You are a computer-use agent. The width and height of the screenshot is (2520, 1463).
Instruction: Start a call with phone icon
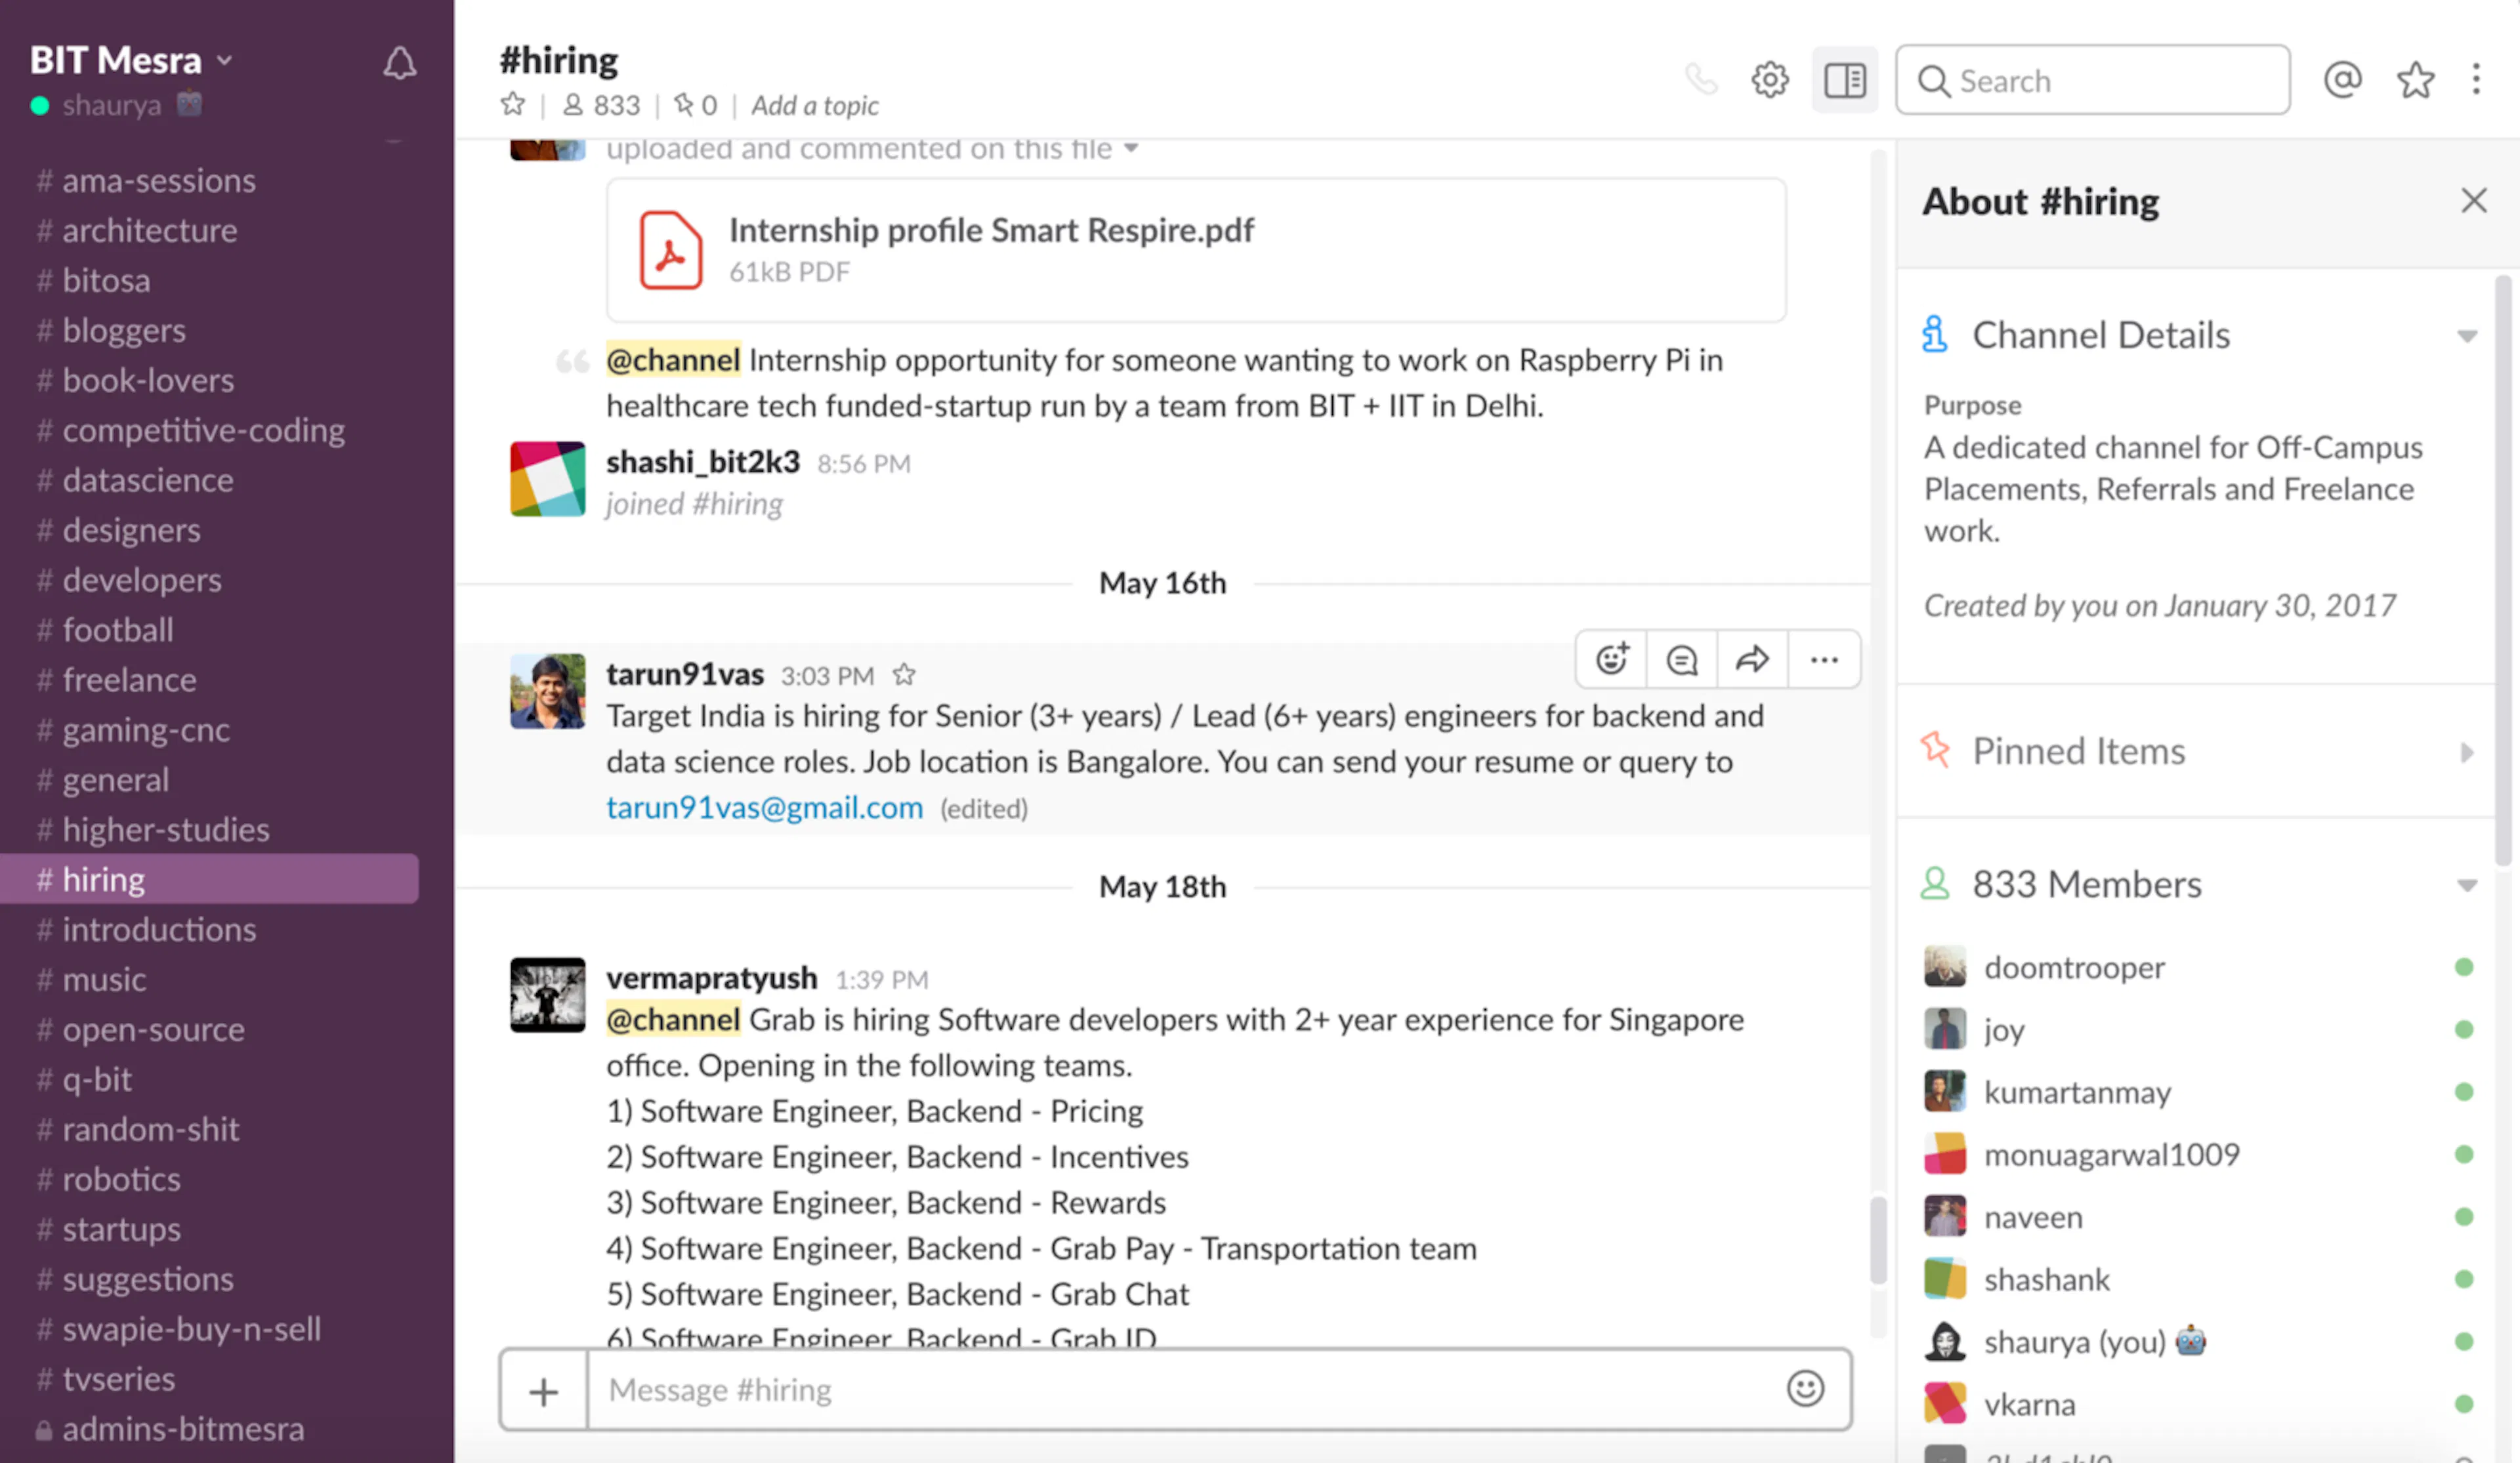[x=1700, y=79]
